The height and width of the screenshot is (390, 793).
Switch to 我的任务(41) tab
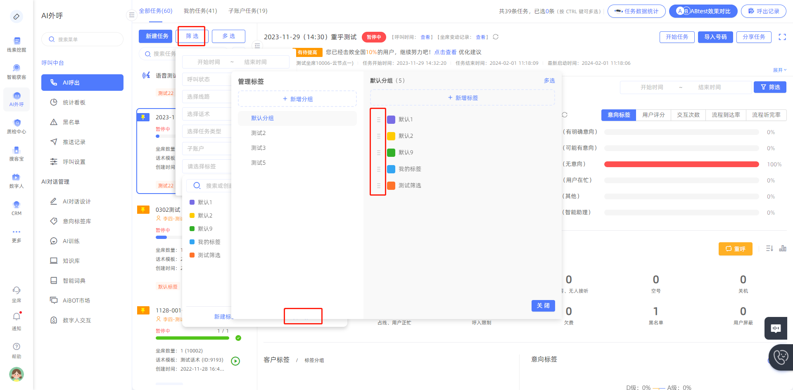pyautogui.click(x=200, y=11)
